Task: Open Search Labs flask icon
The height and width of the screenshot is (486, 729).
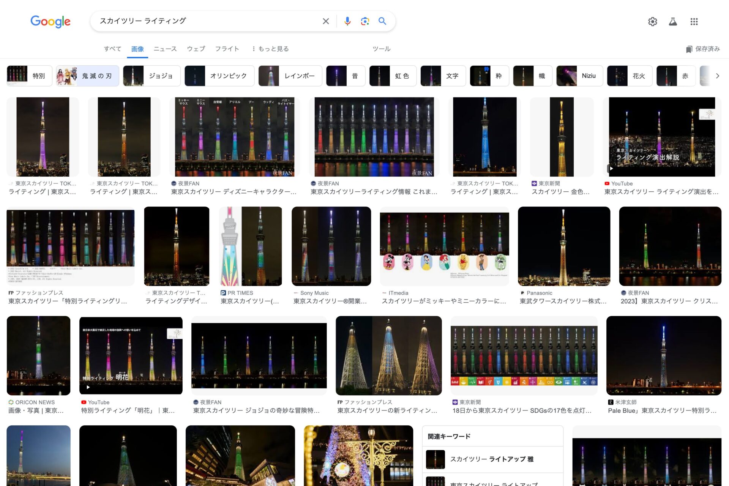Action: tap(673, 22)
